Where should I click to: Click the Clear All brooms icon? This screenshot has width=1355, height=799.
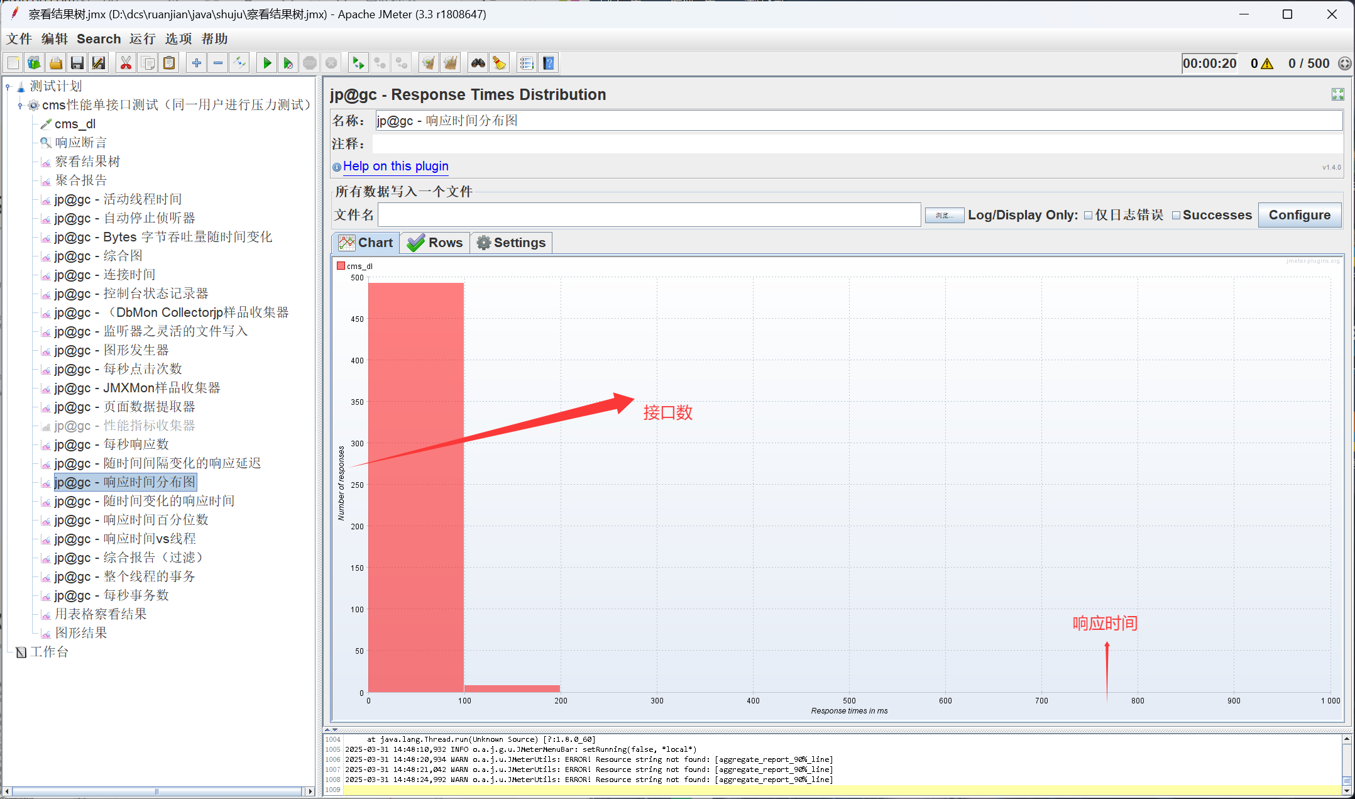pos(450,63)
